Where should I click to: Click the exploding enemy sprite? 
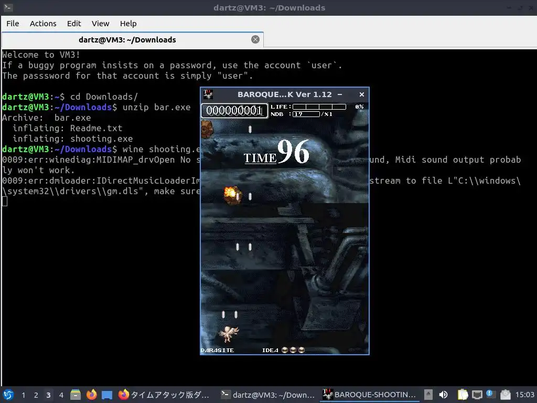[232, 195]
